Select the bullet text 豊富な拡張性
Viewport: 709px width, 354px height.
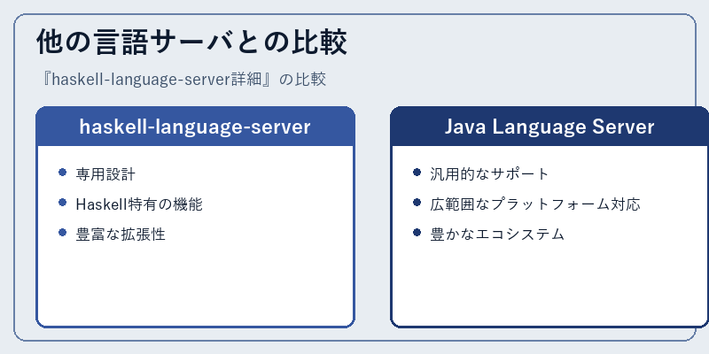coord(121,234)
